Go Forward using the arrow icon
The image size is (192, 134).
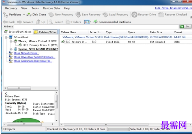pyautogui.click(x=19, y=22)
